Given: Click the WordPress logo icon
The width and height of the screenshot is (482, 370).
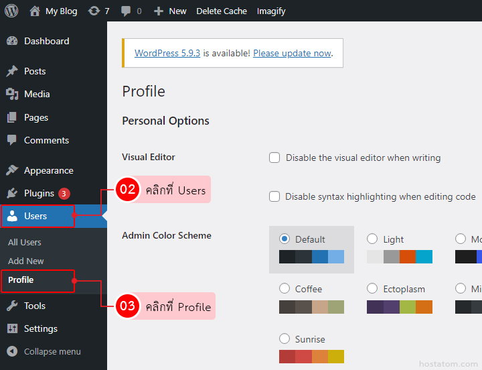Looking at the screenshot, I should pos(11,11).
